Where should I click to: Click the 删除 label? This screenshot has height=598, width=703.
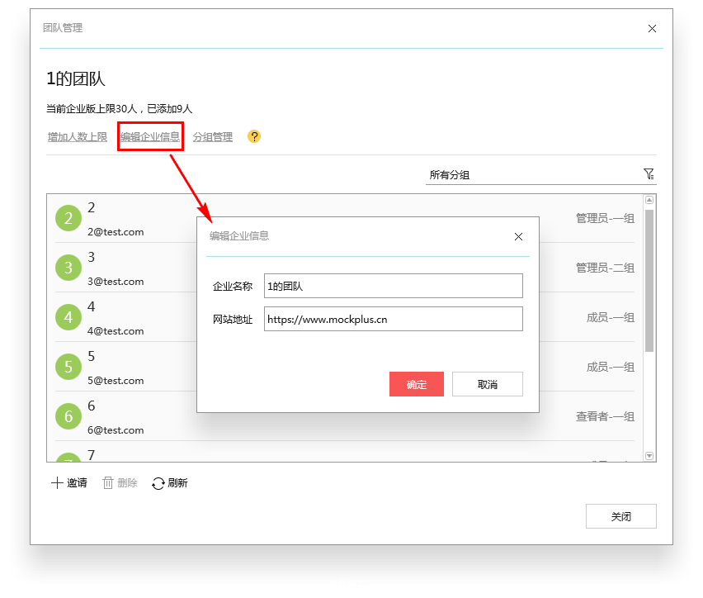(127, 483)
